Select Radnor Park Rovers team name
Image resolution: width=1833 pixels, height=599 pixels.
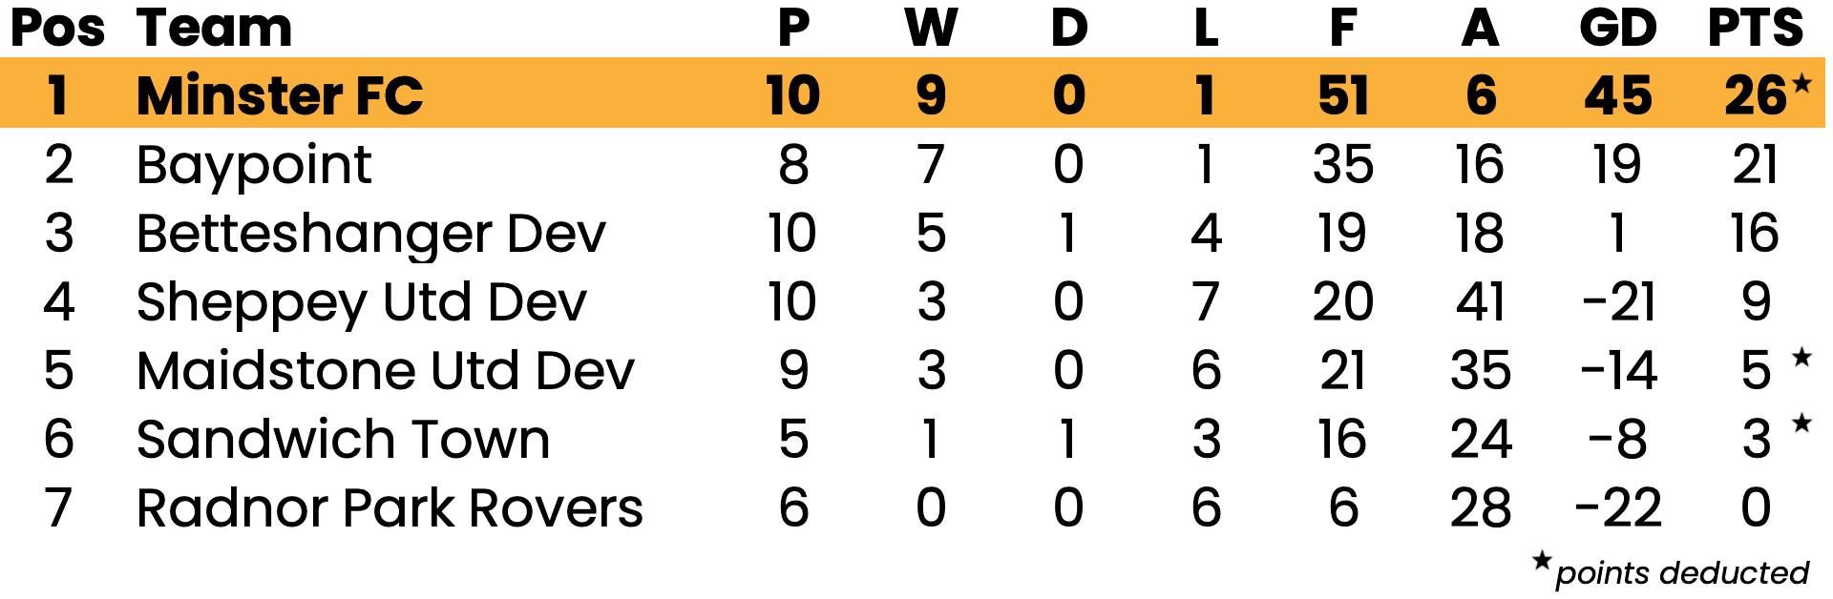tap(390, 508)
